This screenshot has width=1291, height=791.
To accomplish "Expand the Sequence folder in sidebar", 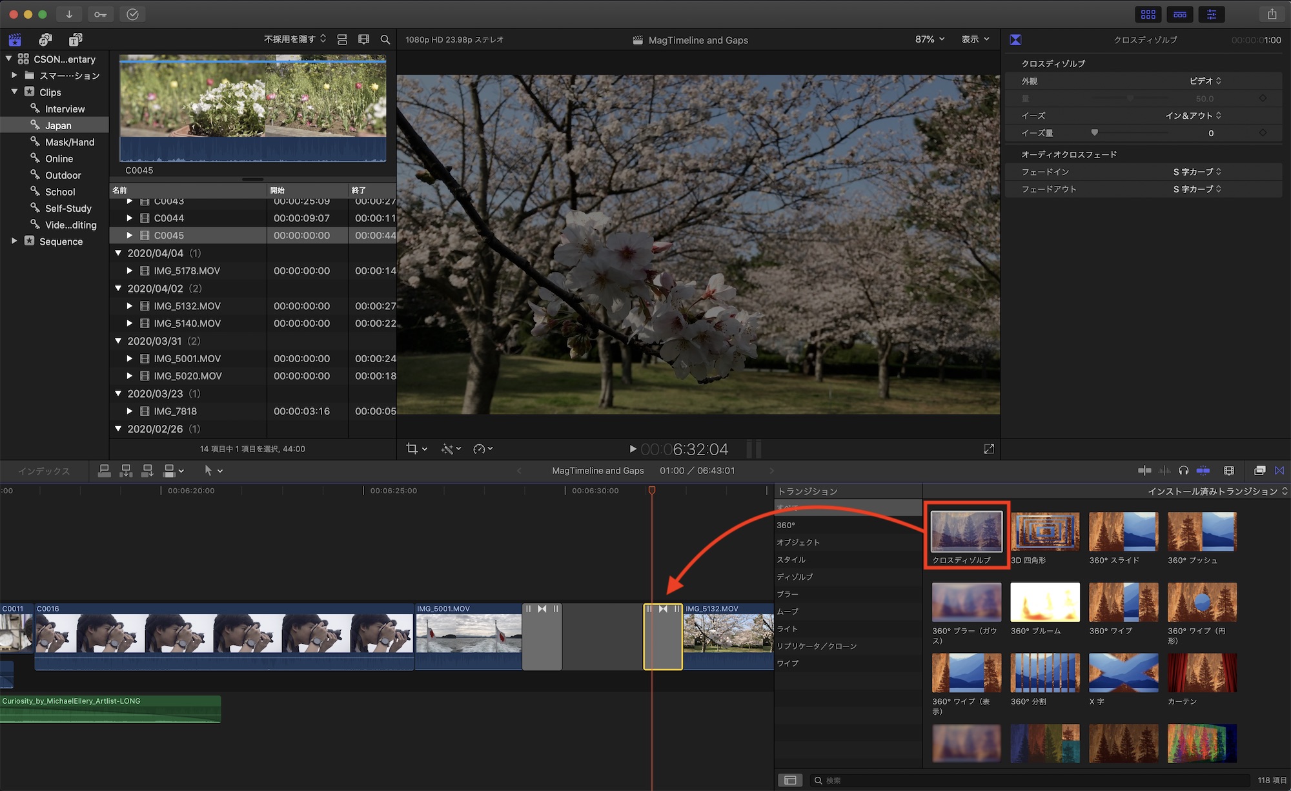I will (x=14, y=241).
